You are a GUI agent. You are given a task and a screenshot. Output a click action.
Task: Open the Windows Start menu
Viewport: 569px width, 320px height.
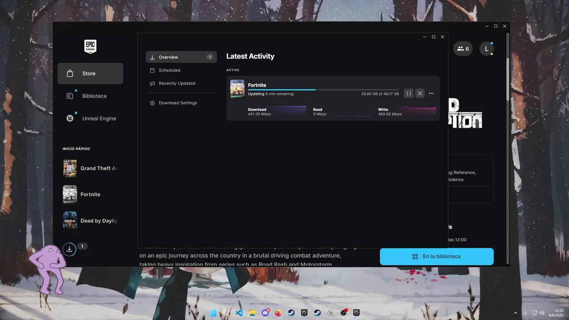[213, 313]
